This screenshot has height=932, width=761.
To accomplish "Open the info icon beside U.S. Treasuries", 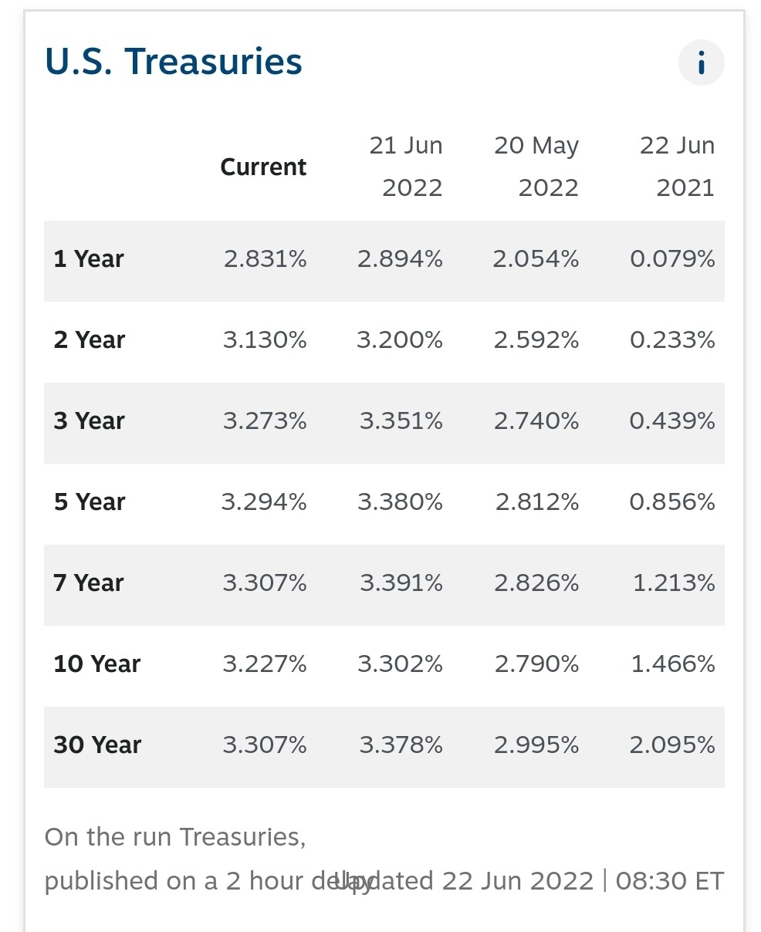I will 701,62.
